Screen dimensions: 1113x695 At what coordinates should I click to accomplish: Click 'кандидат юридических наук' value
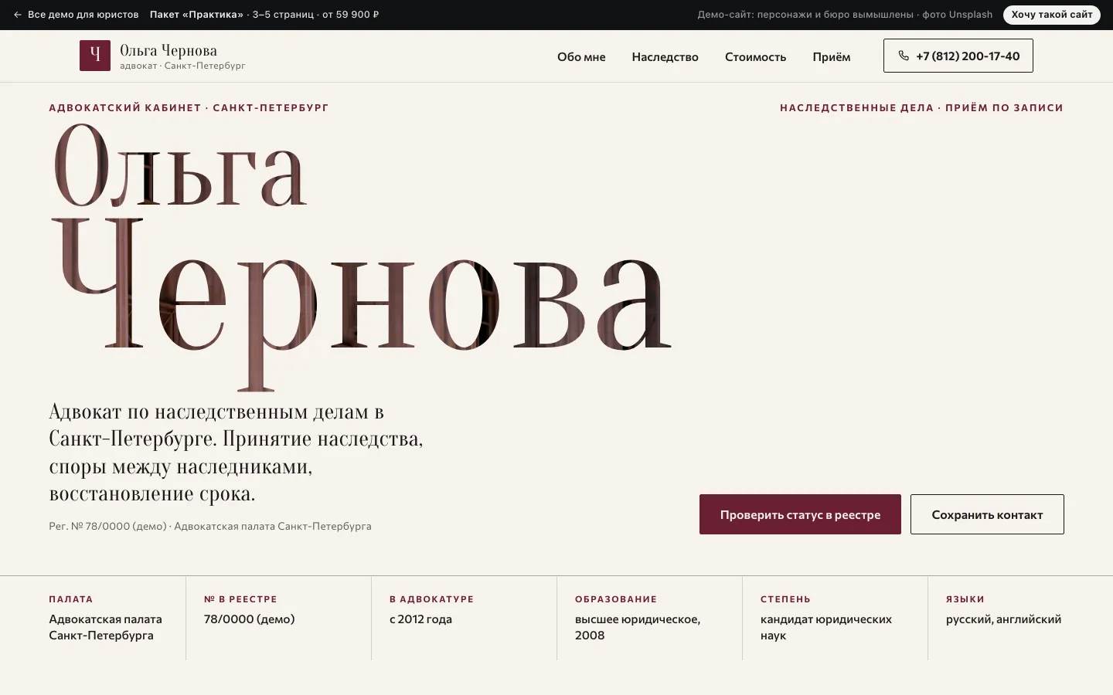pyautogui.click(x=826, y=627)
